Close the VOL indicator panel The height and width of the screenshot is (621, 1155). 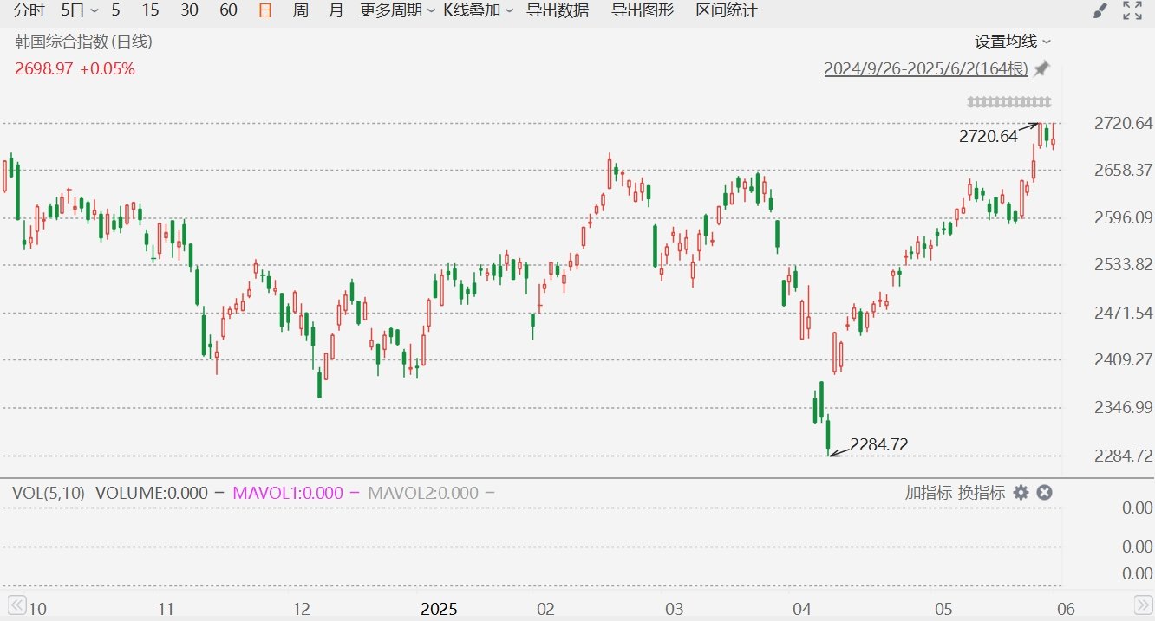click(x=1045, y=492)
